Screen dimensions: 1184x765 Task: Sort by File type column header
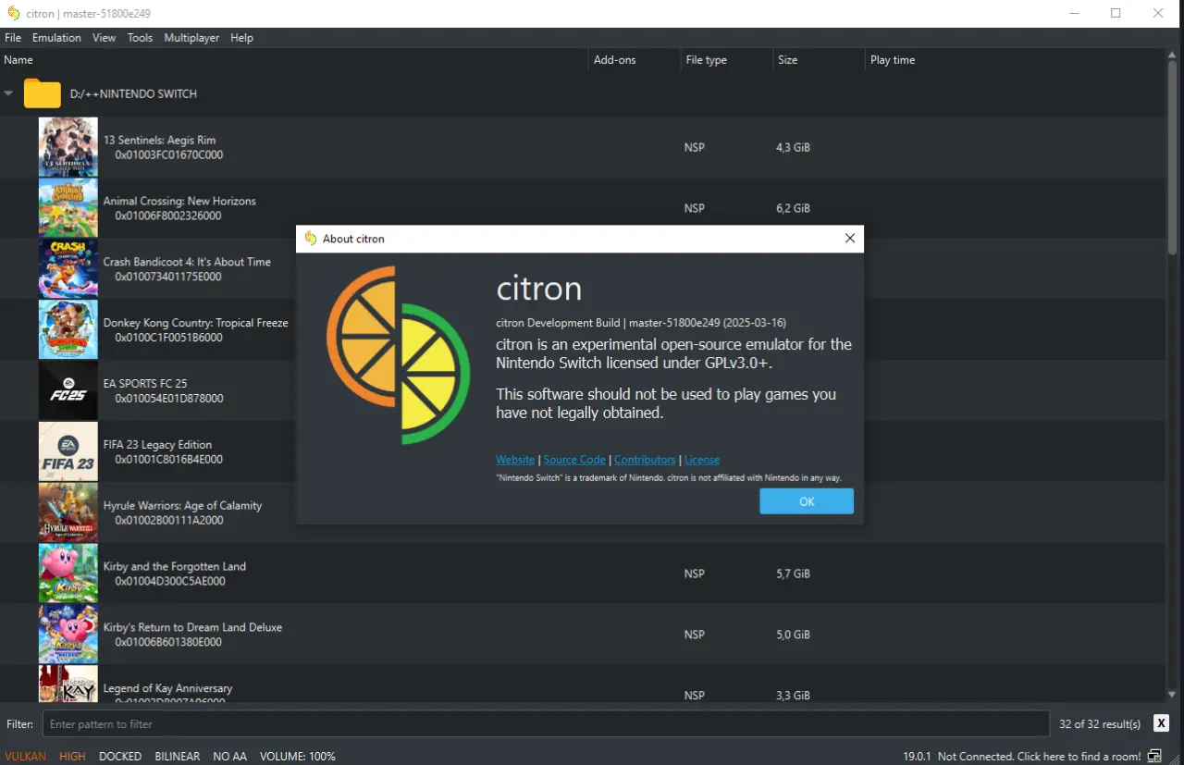727,60
